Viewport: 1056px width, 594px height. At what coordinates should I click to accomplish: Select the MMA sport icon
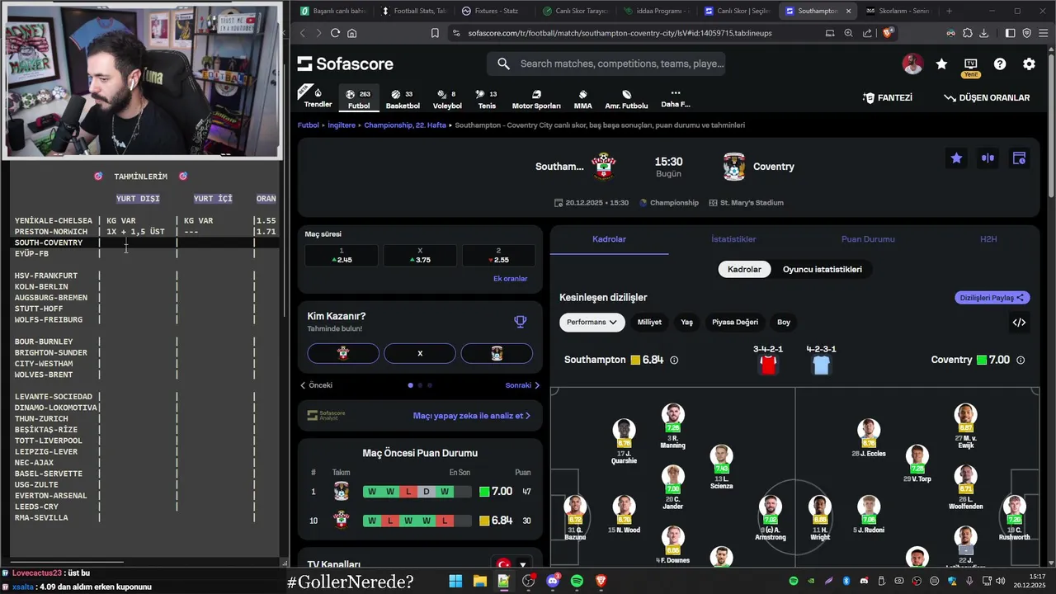coord(582,99)
